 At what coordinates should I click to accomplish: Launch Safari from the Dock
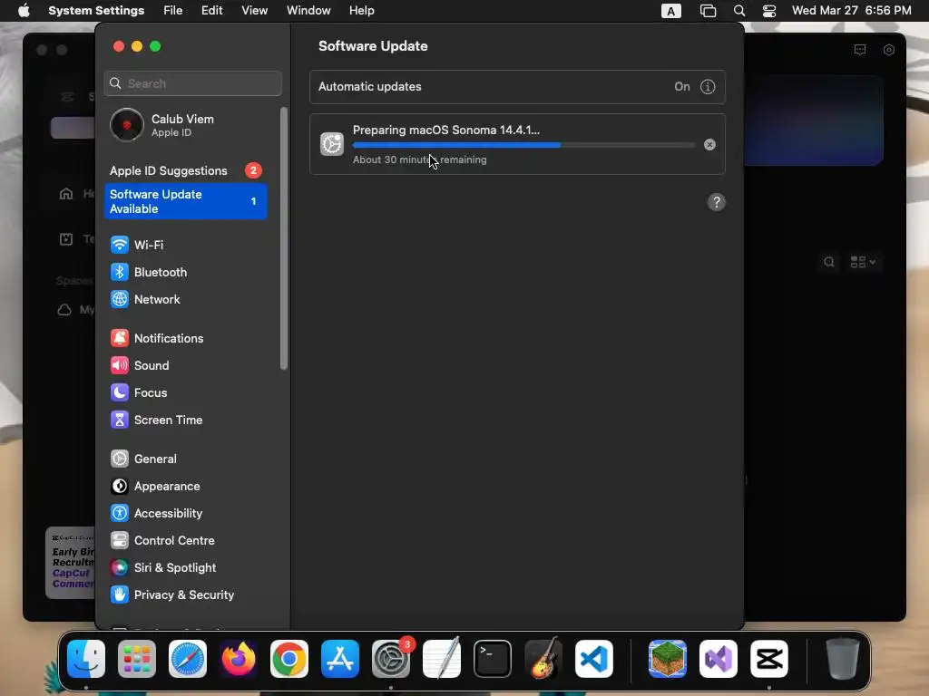tap(188, 659)
